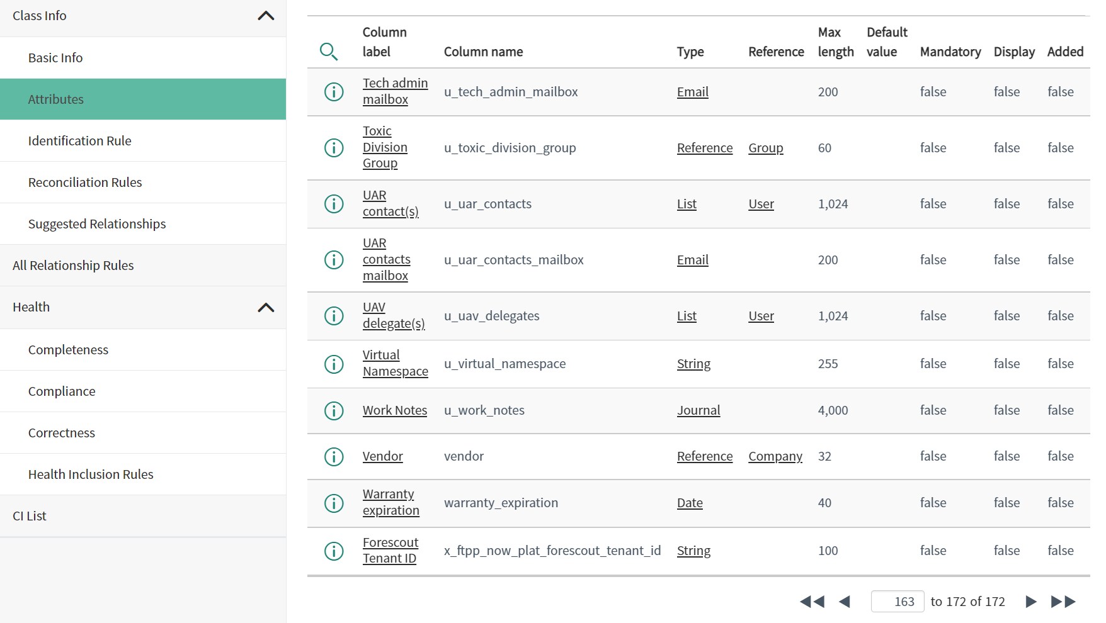The image size is (1106, 623).
Task: Open Compliance under Health
Action: (x=143, y=391)
